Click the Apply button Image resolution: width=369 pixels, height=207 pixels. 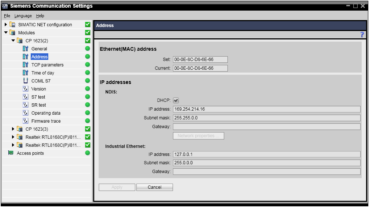(117, 187)
